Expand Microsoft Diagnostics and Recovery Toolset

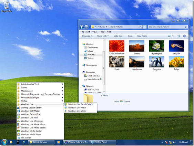coord(40,94)
